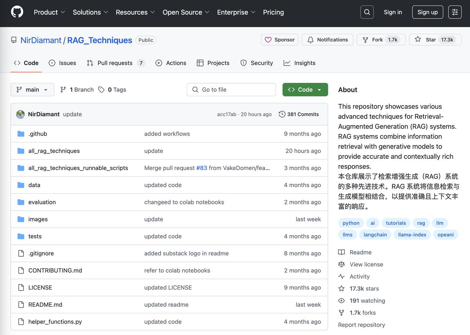Open the appearance settings sliders icon
The image size is (470, 335).
455,12
